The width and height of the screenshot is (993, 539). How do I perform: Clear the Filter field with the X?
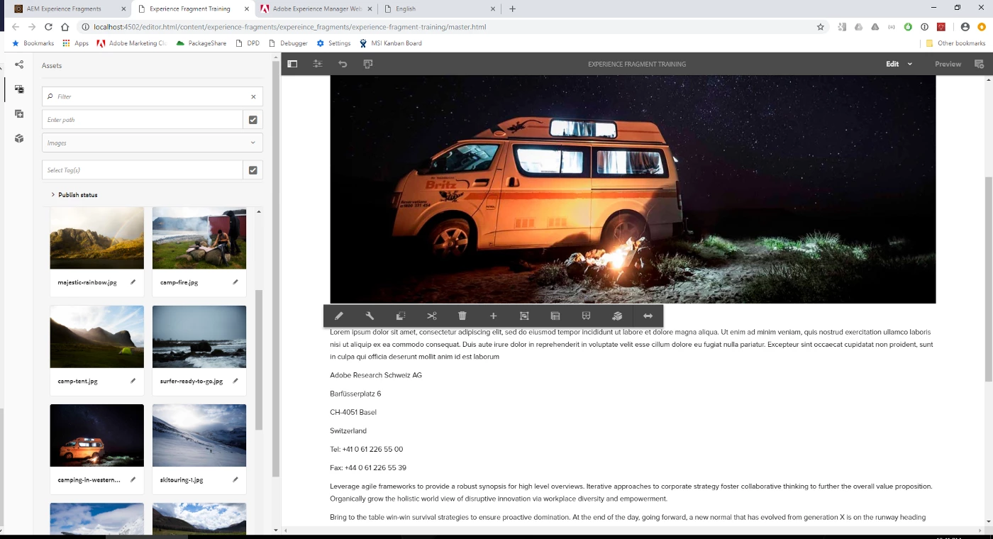click(x=253, y=96)
